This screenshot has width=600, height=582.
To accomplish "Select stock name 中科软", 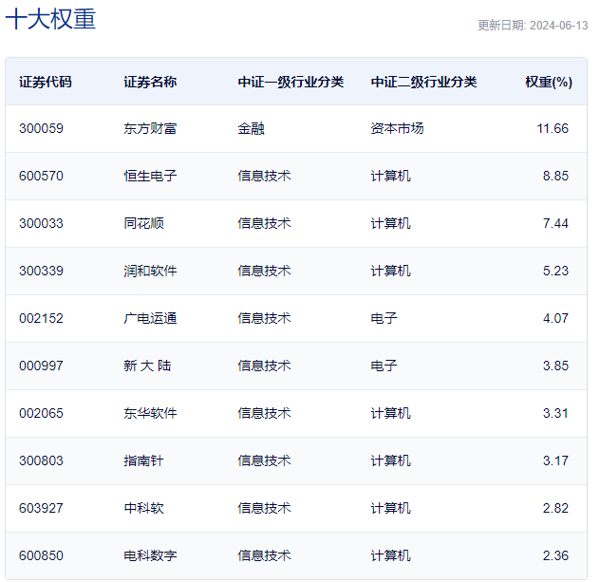I will [144, 508].
